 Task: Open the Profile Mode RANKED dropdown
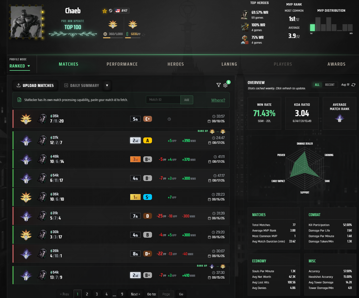pos(20,66)
